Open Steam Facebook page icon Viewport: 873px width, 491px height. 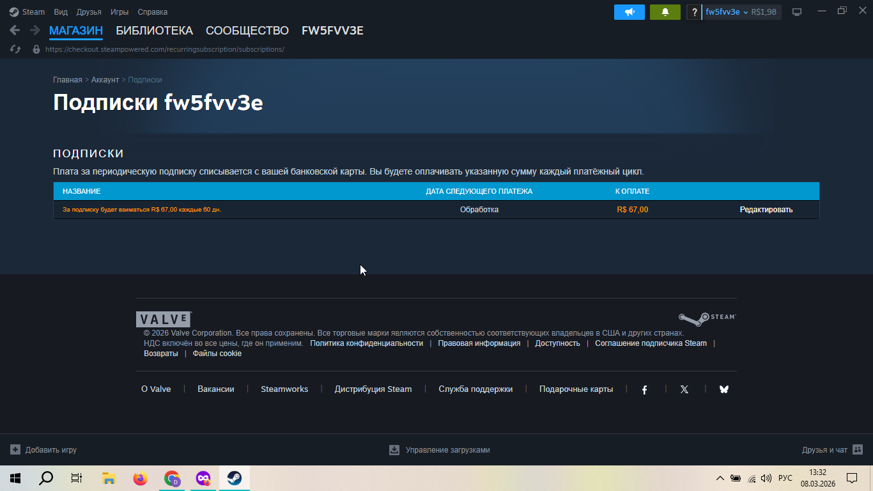(644, 389)
